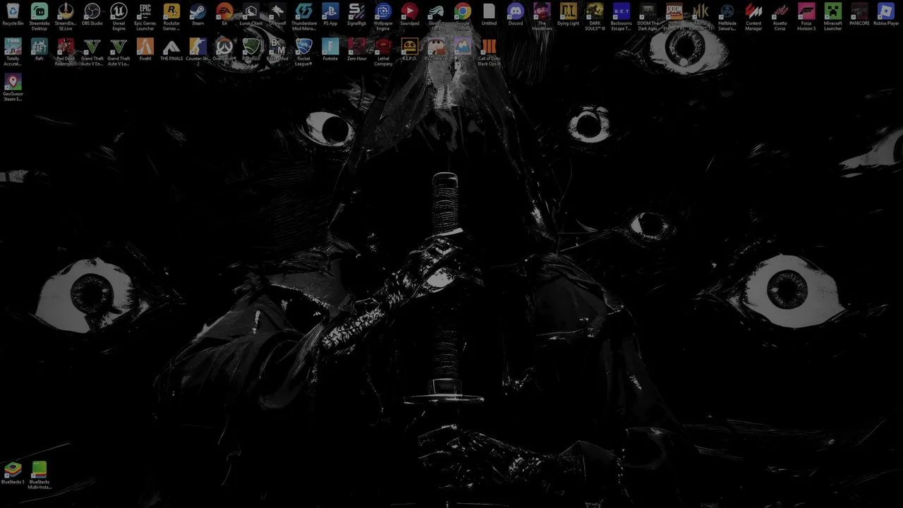Viewport: 903px width, 508px height.
Task: Open the Minecraft Launcher icon
Action: [x=833, y=17]
